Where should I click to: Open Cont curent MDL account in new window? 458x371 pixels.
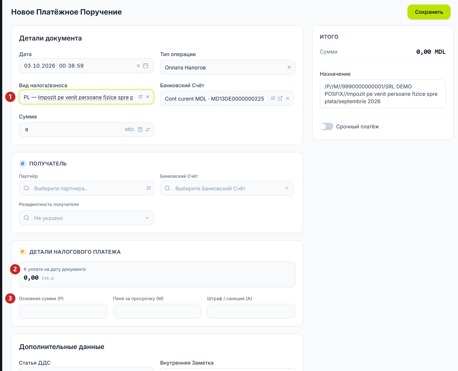(280, 99)
